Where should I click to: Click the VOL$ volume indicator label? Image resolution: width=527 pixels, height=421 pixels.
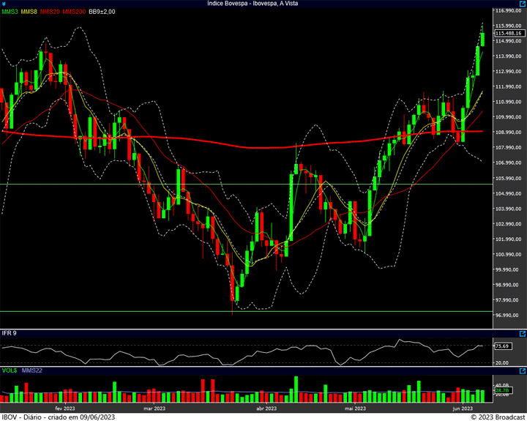click(10, 371)
